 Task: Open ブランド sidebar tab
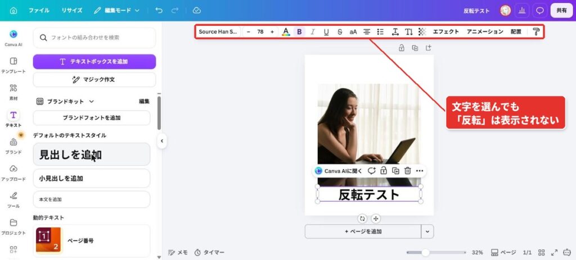(x=13, y=146)
